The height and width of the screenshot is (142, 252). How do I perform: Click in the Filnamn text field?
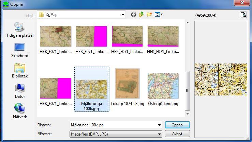(113, 125)
